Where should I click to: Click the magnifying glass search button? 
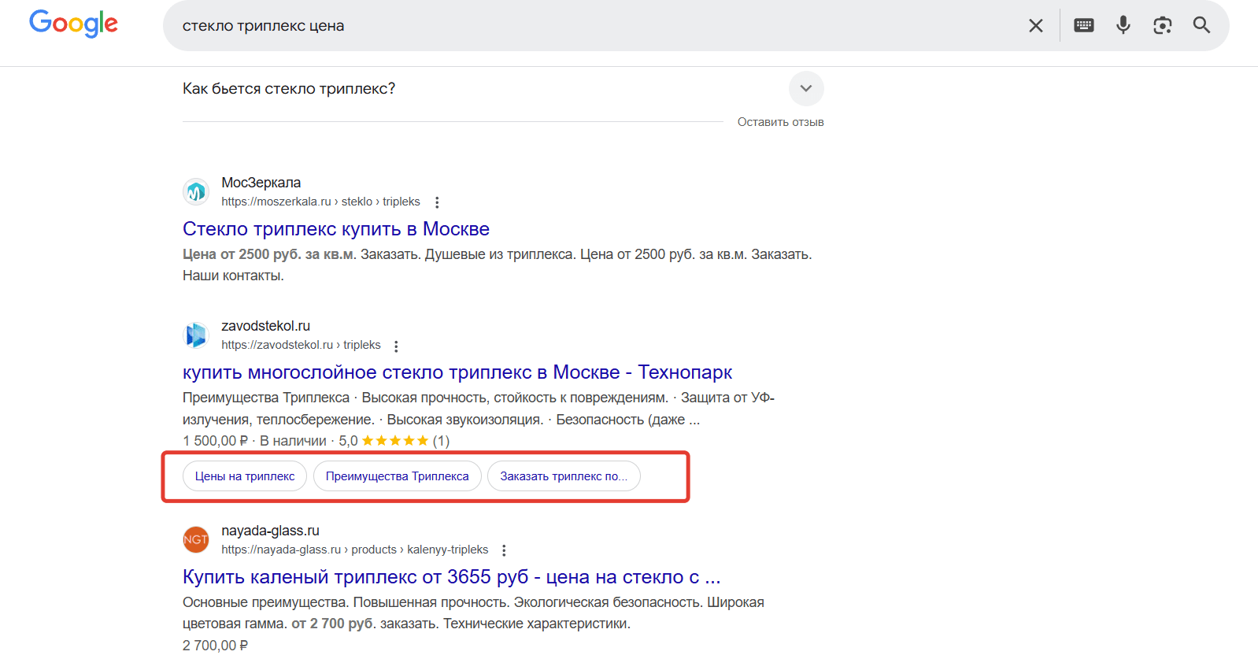click(x=1201, y=25)
